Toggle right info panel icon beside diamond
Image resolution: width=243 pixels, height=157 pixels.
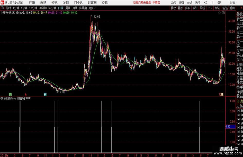point(223,13)
